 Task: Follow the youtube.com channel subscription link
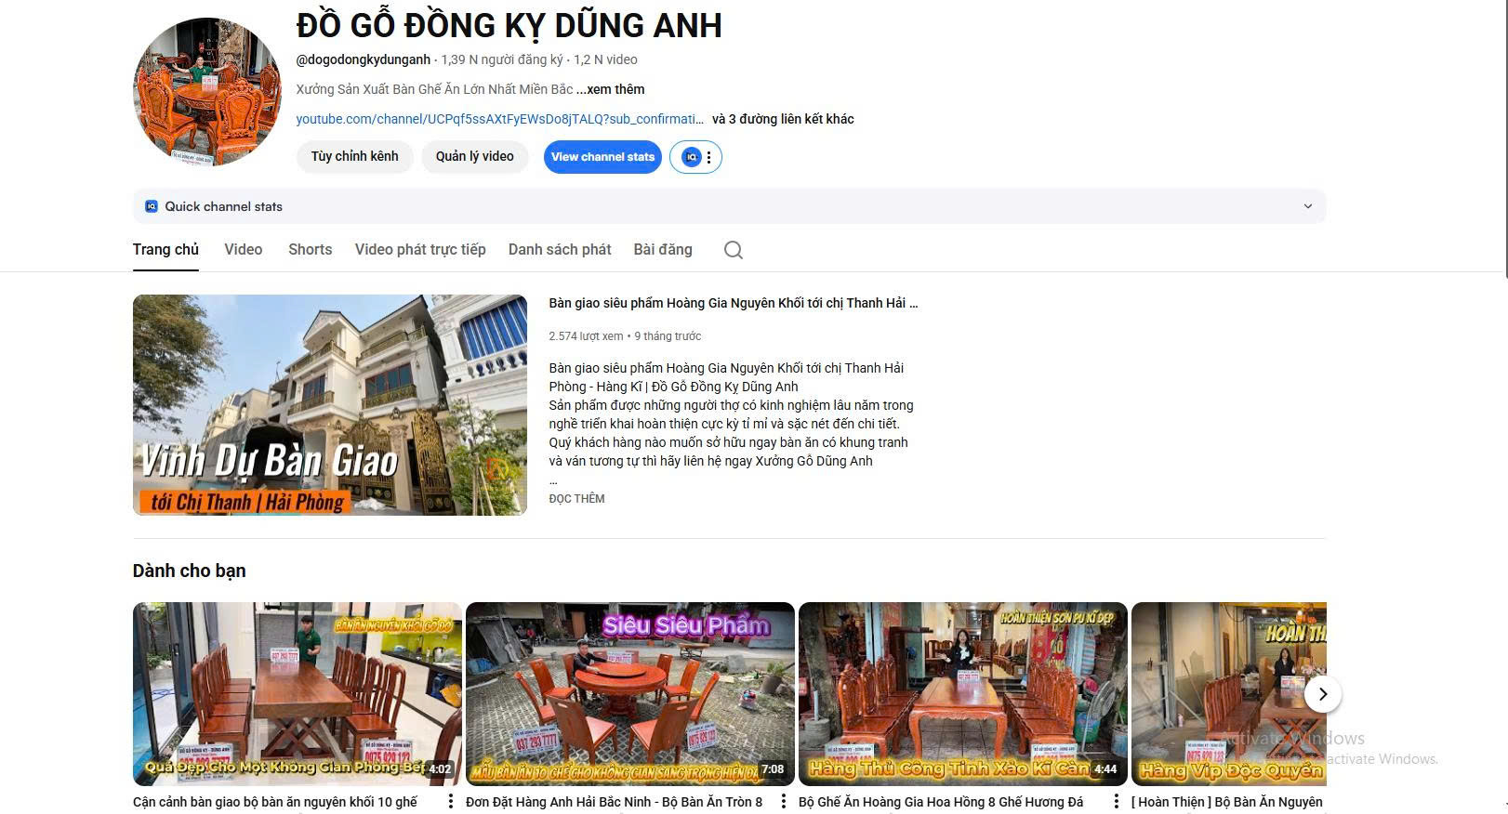499,119
